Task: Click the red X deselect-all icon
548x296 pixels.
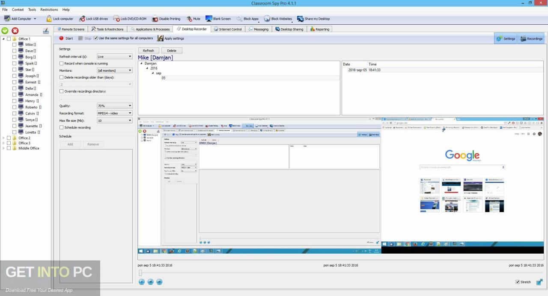Action: [x=15, y=31]
